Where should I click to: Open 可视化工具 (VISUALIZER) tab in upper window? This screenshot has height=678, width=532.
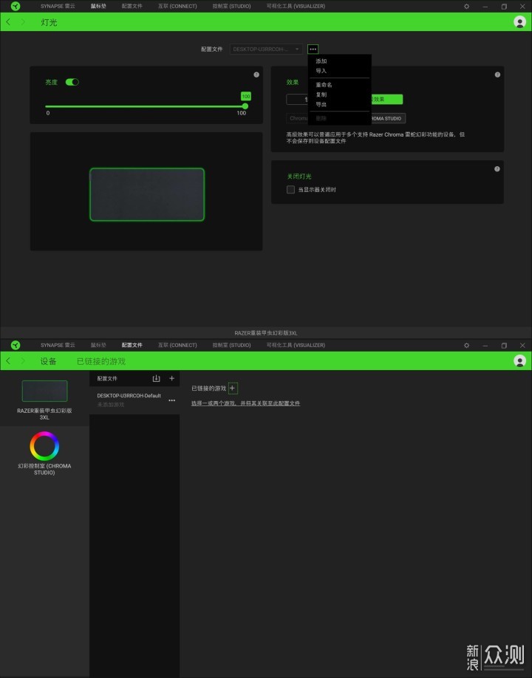pyautogui.click(x=296, y=6)
